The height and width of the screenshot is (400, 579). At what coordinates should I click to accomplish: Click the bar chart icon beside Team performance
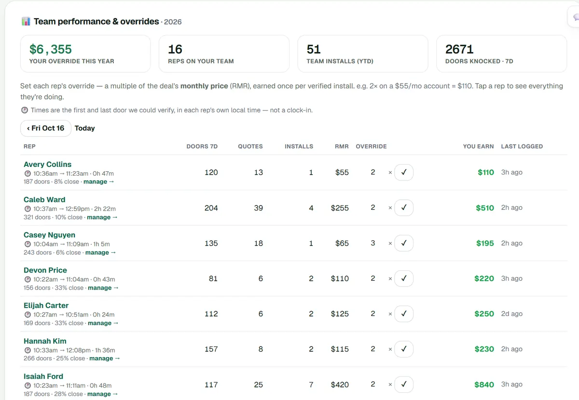point(26,21)
